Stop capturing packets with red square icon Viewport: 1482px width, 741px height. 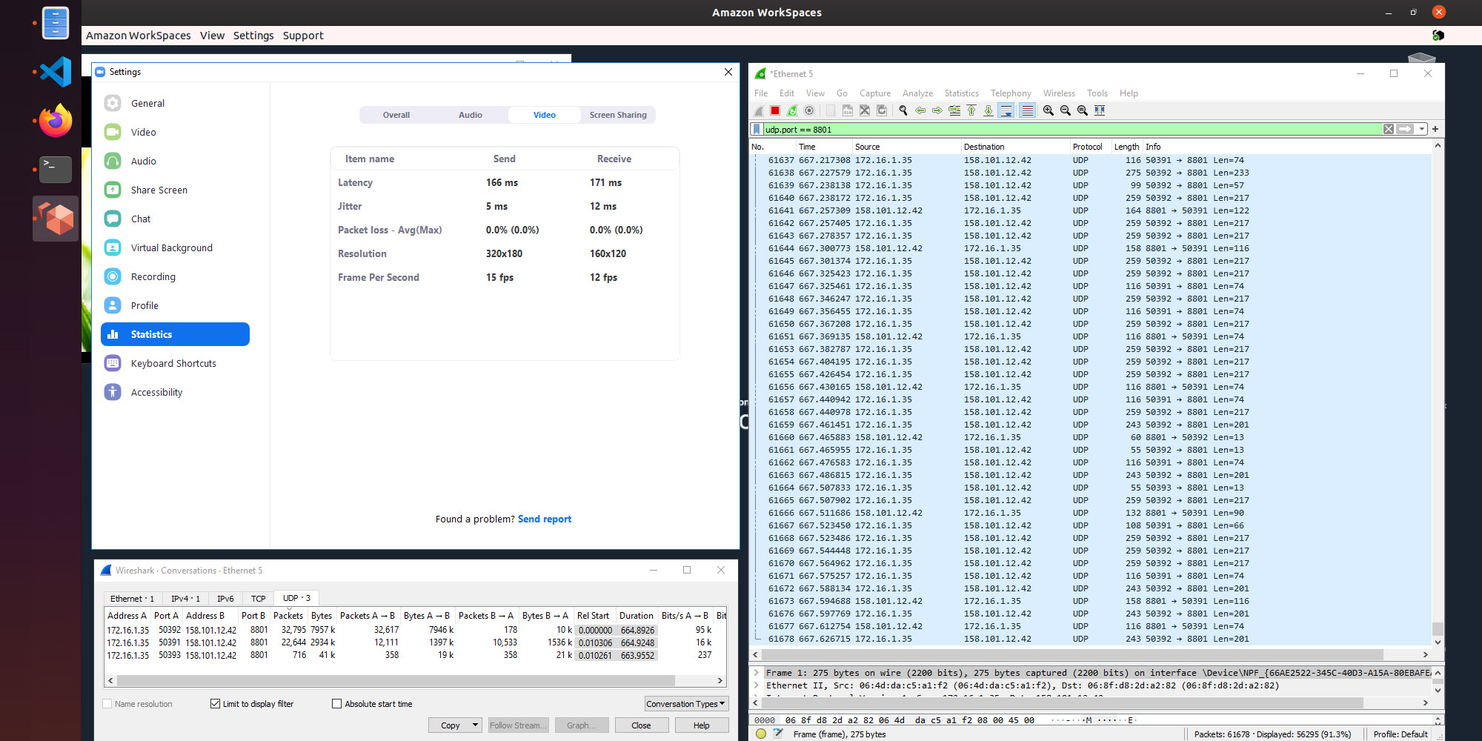[775, 110]
